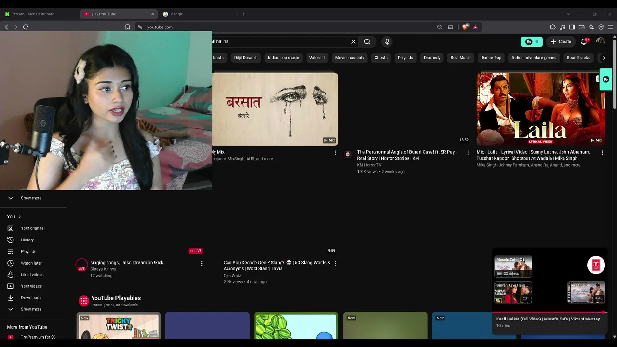
Task: Open the media control music note icon
Action: [x=562, y=27]
